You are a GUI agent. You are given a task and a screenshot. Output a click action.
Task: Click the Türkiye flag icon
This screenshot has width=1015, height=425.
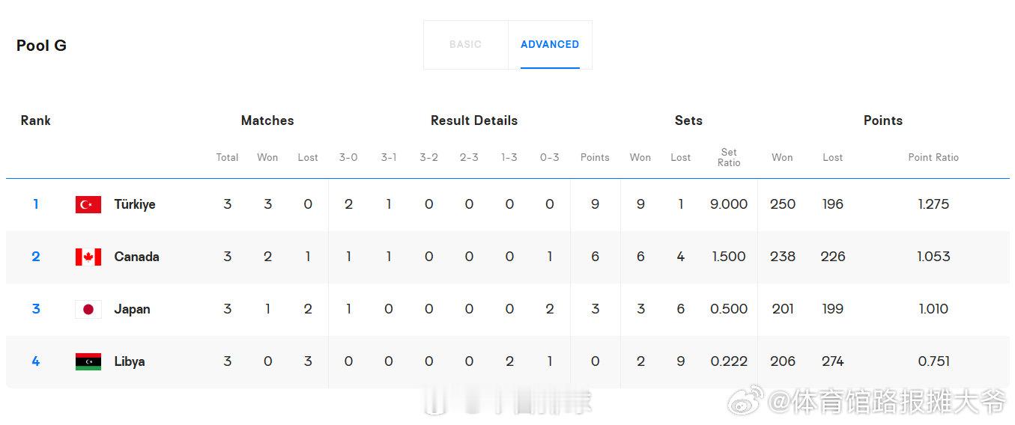(88, 204)
